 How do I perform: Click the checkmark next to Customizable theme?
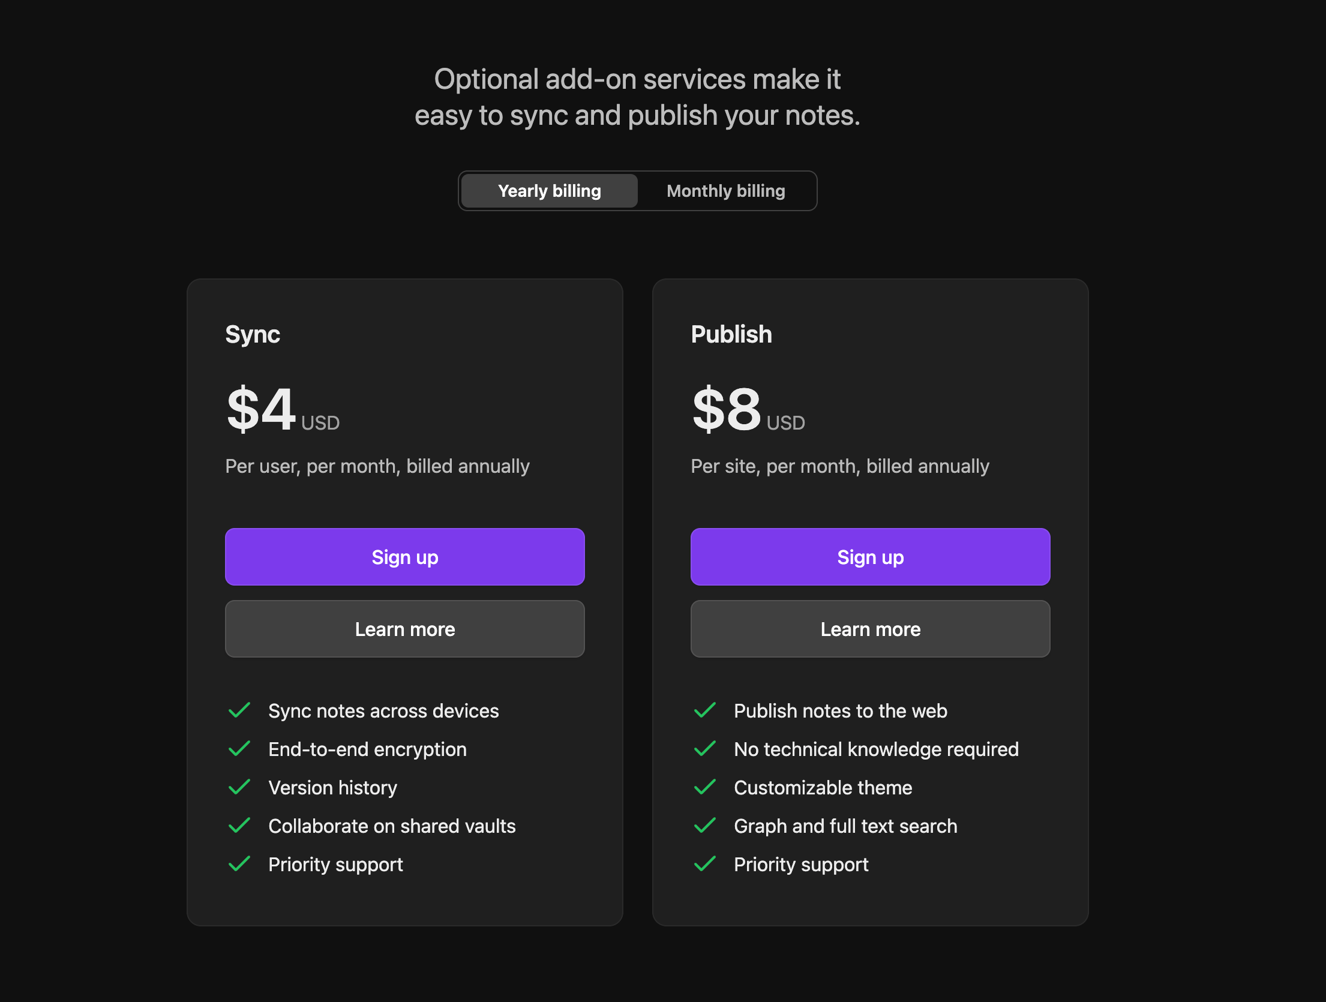point(705,787)
